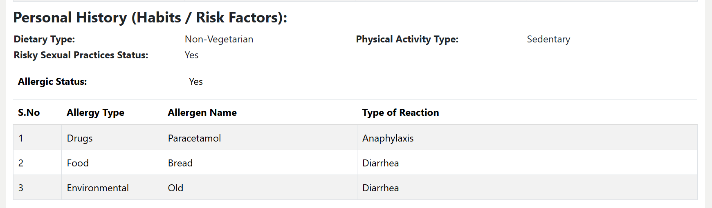The height and width of the screenshot is (208, 712).
Task: Click the Bread allergen cell
Action: [180, 163]
